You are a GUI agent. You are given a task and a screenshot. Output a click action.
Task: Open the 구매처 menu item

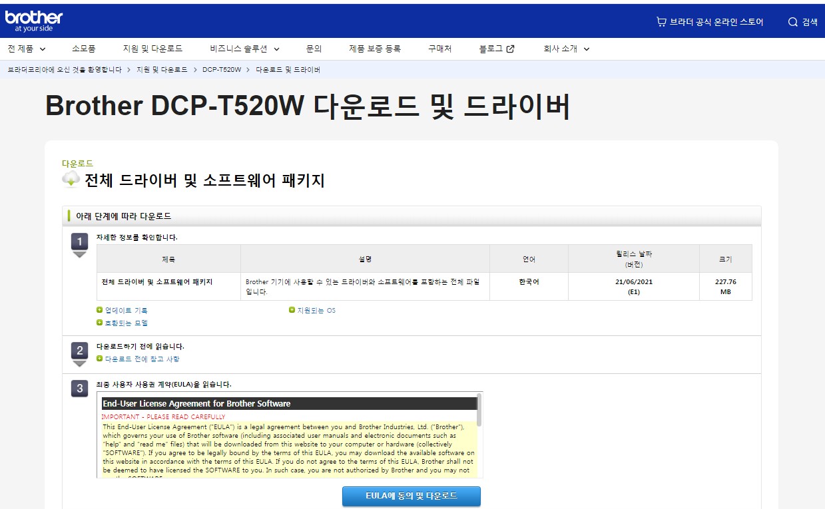coord(440,49)
